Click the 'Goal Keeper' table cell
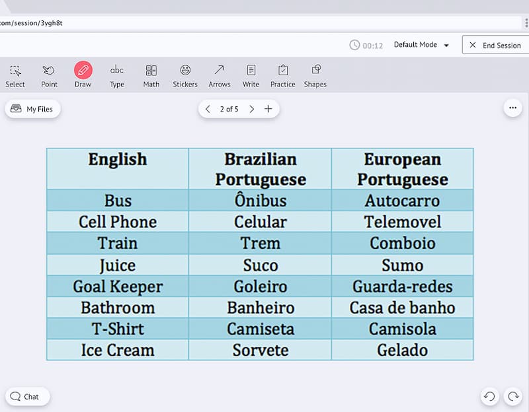Image resolution: width=529 pixels, height=412 pixels. [x=118, y=287]
